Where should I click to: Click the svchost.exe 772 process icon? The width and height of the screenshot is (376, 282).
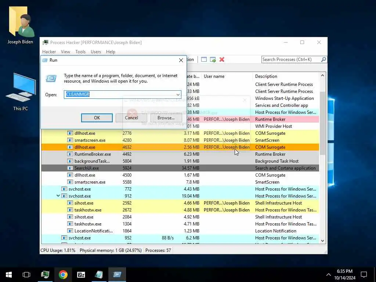[64, 189]
